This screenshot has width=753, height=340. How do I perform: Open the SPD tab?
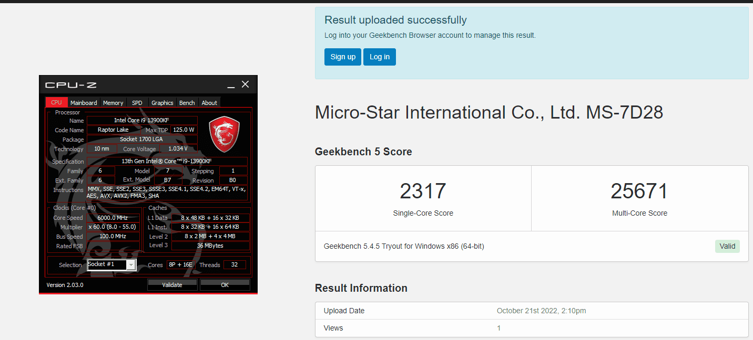pos(137,102)
